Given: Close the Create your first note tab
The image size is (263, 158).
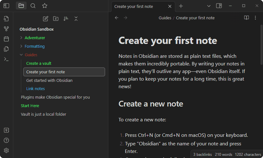Looking at the screenshot, I should (x=170, y=6).
